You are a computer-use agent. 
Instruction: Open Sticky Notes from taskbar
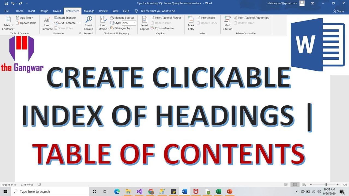click(173, 192)
